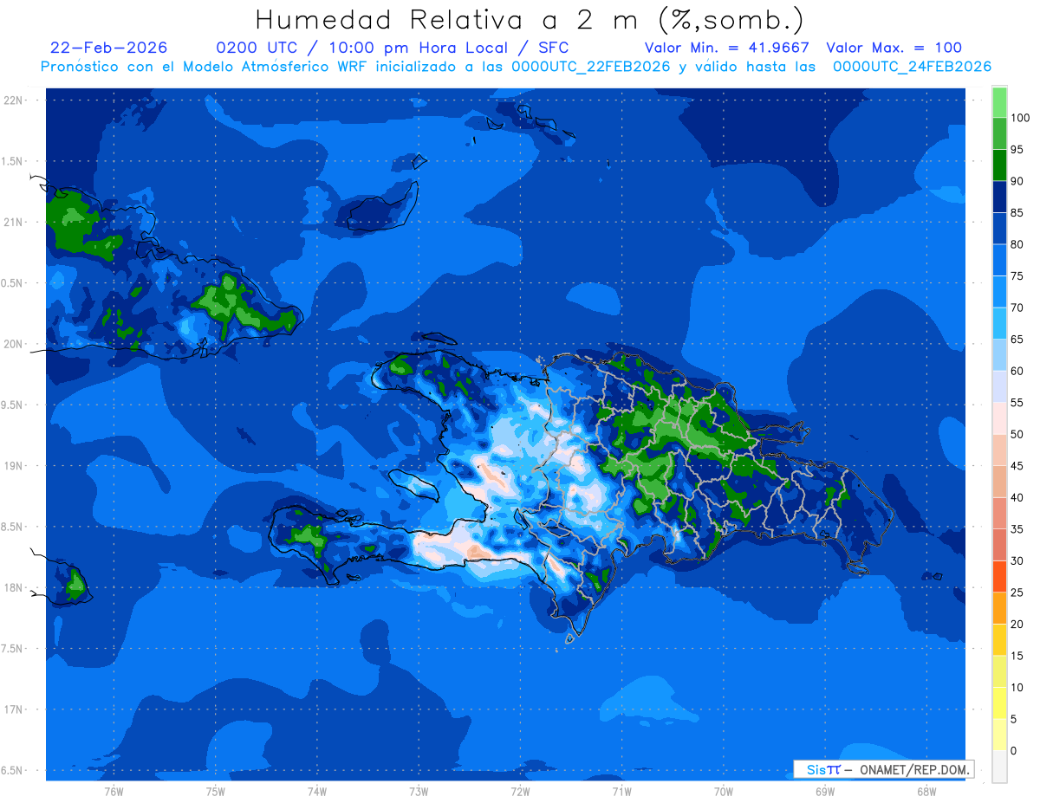Viewport: 1040px width, 803px height.
Task: Click the legend scale value "45"
Action: pyautogui.click(x=1017, y=466)
